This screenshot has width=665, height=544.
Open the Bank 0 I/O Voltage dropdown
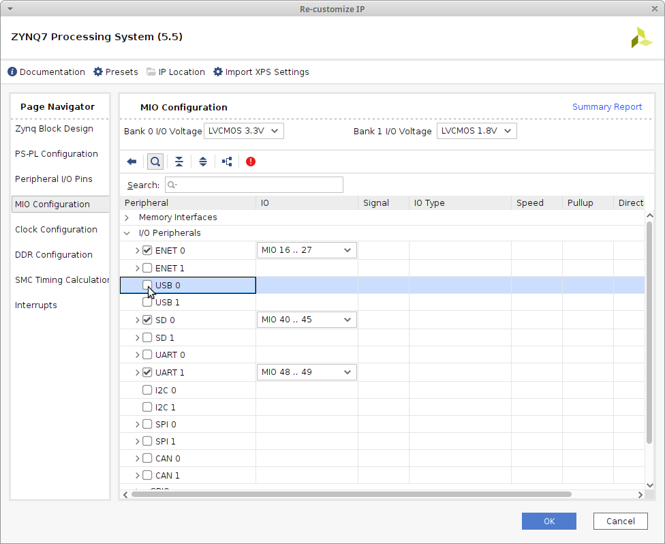pos(244,131)
